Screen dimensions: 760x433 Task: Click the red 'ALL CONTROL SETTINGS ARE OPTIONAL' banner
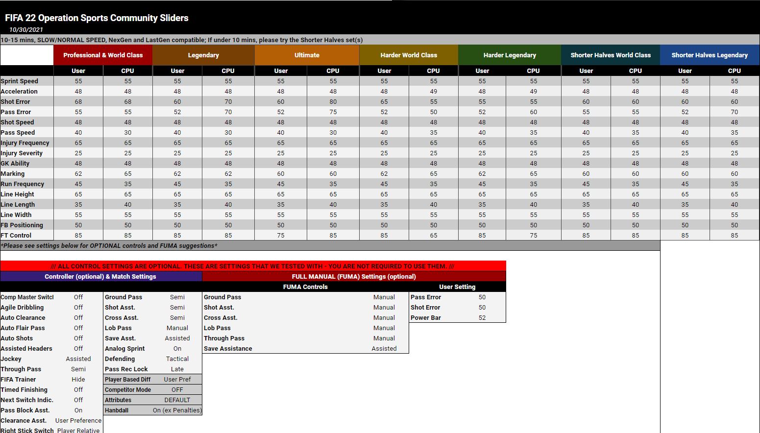coord(253,266)
